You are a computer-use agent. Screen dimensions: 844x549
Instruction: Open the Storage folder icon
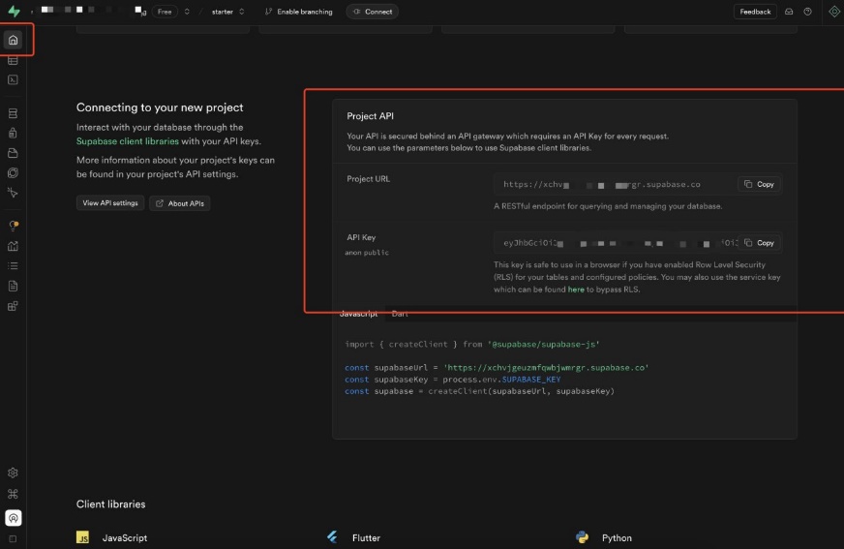[13, 153]
